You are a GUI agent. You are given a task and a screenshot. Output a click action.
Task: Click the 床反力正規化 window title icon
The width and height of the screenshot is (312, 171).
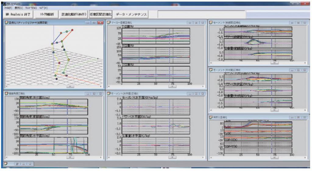[x=211, y=117]
